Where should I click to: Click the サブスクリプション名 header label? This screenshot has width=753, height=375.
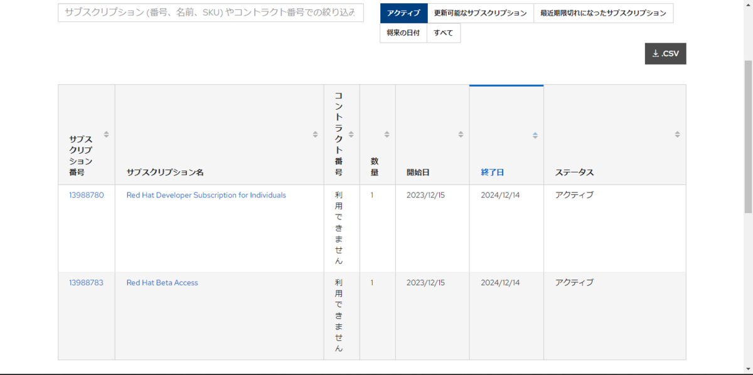click(165, 172)
